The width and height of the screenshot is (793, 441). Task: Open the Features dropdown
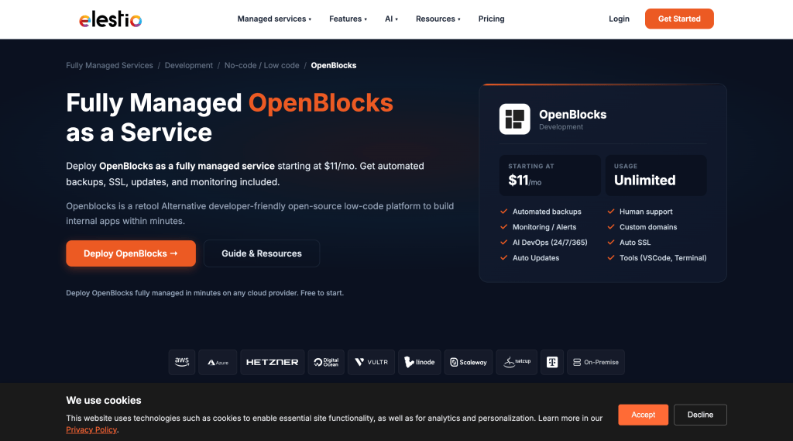tap(348, 19)
